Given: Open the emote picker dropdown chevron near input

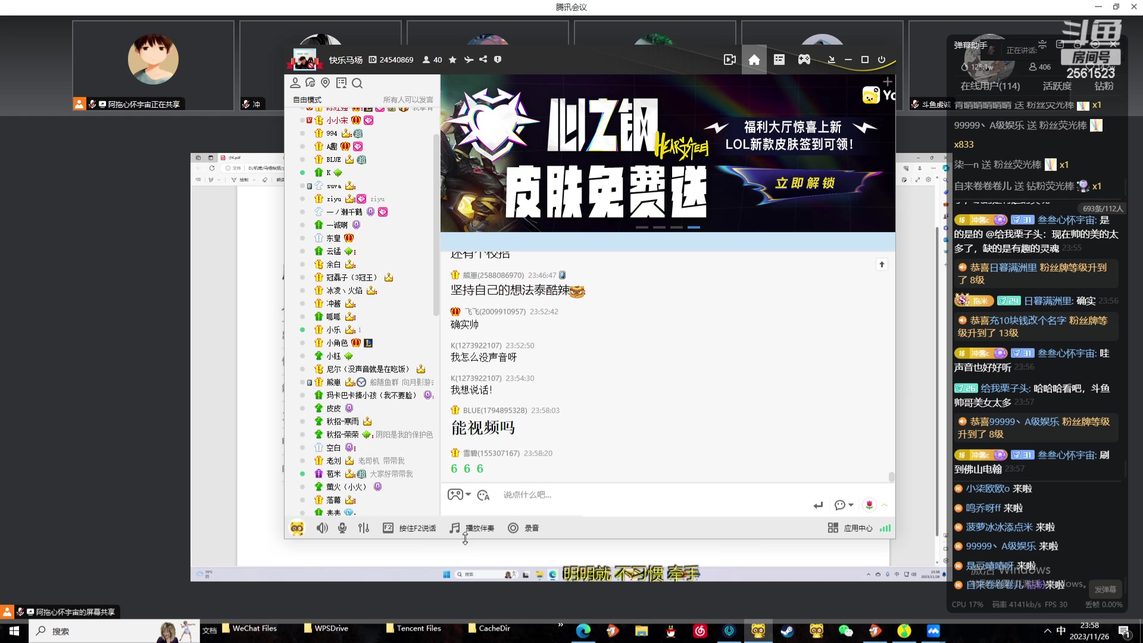Looking at the screenshot, I should 467,495.
